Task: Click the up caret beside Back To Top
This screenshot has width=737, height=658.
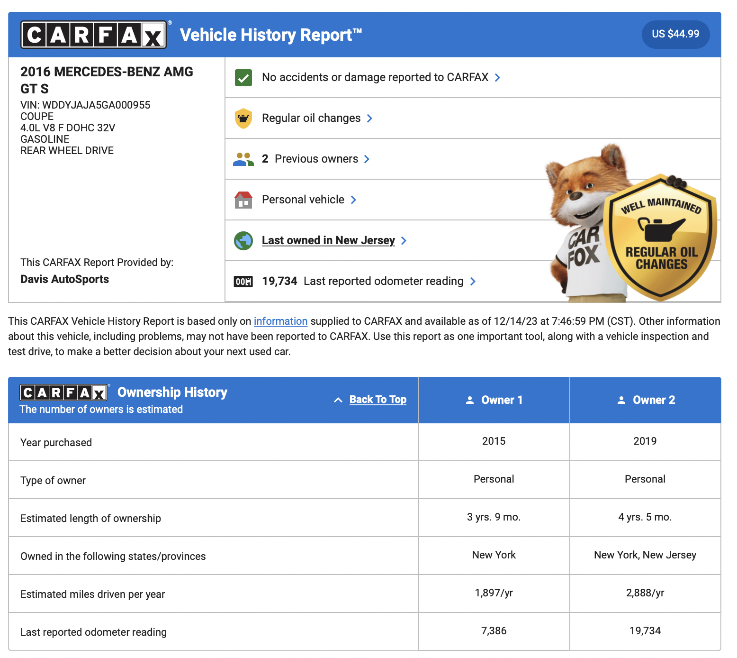Action: click(338, 400)
